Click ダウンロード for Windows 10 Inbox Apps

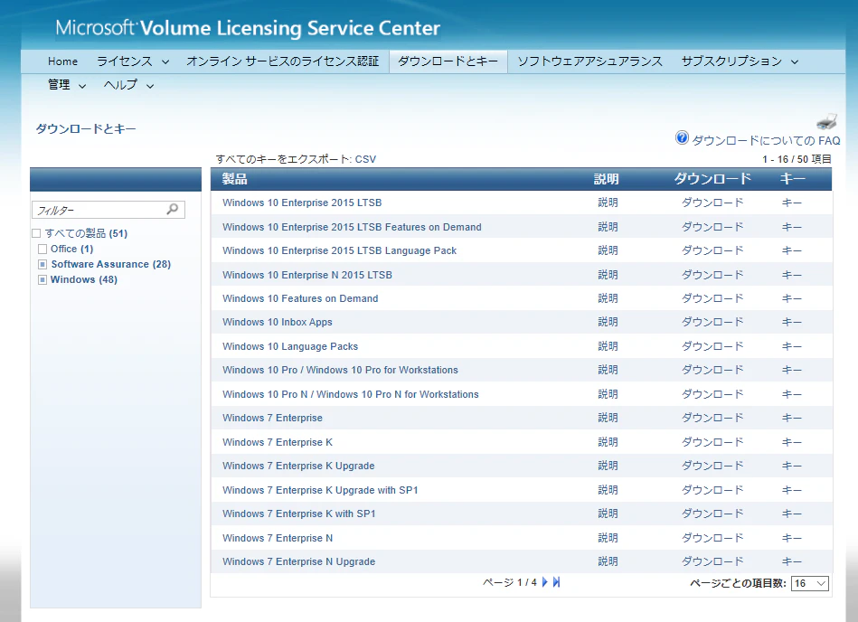pos(712,322)
